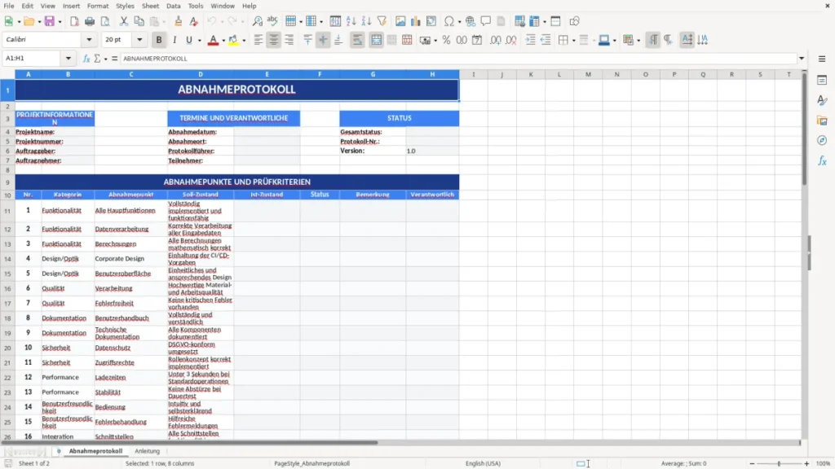The image size is (835, 469).
Task: Select the Abnahmeprotokoll sheet tab
Action: click(x=95, y=451)
